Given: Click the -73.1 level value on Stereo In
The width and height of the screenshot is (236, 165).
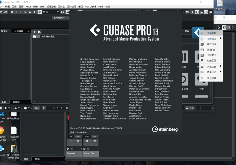Looking at the screenshot, I should [78, 136].
